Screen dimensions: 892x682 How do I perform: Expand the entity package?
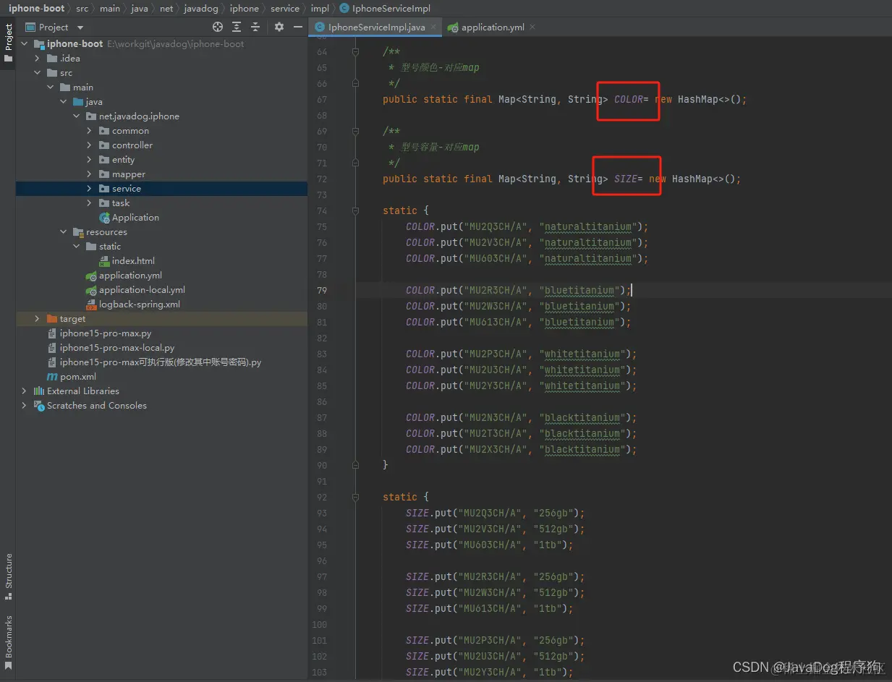tap(90, 160)
